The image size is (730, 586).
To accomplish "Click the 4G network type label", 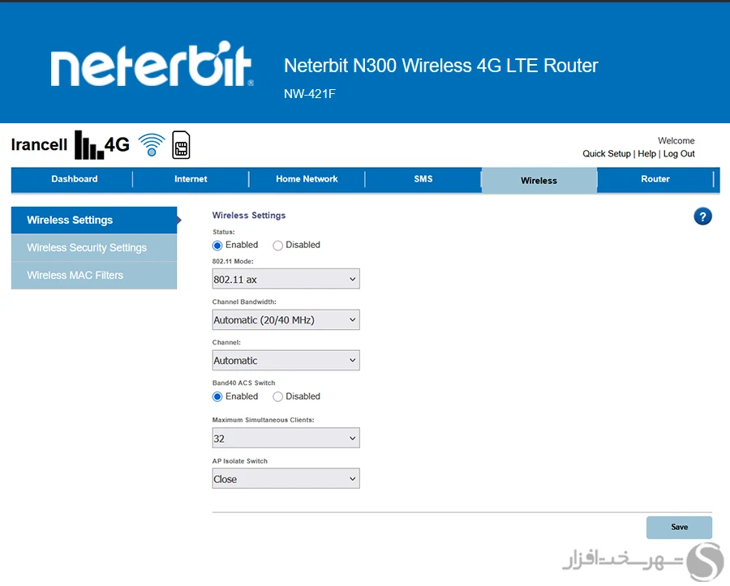I will pyautogui.click(x=117, y=144).
